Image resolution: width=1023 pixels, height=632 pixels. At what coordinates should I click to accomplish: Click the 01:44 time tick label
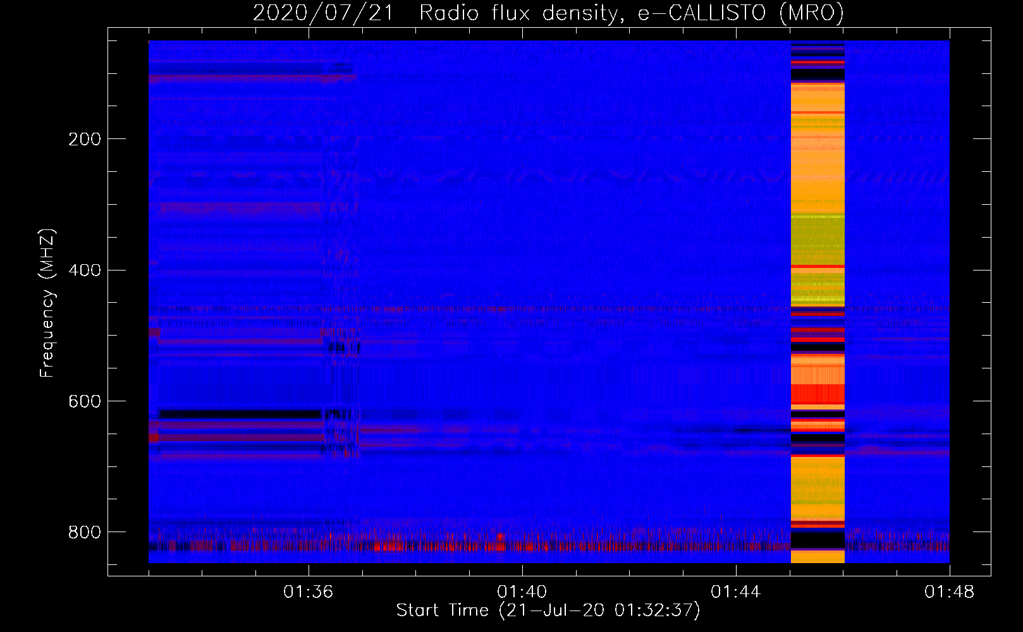(x=736, y=592)
